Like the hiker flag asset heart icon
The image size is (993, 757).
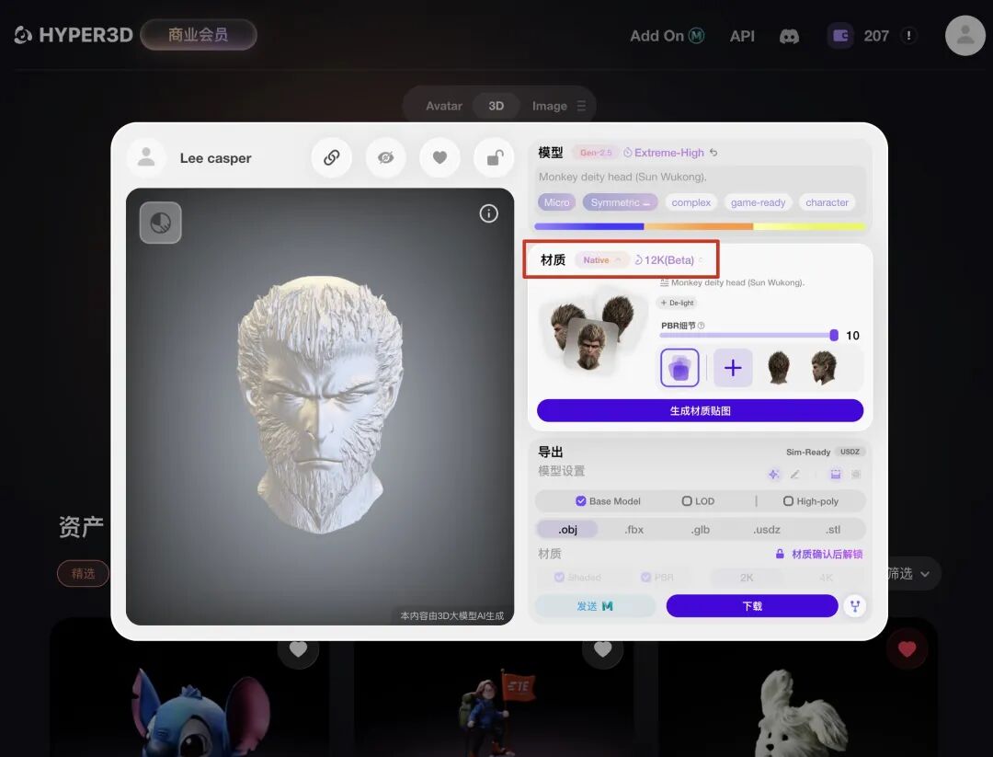pos(603,648)
